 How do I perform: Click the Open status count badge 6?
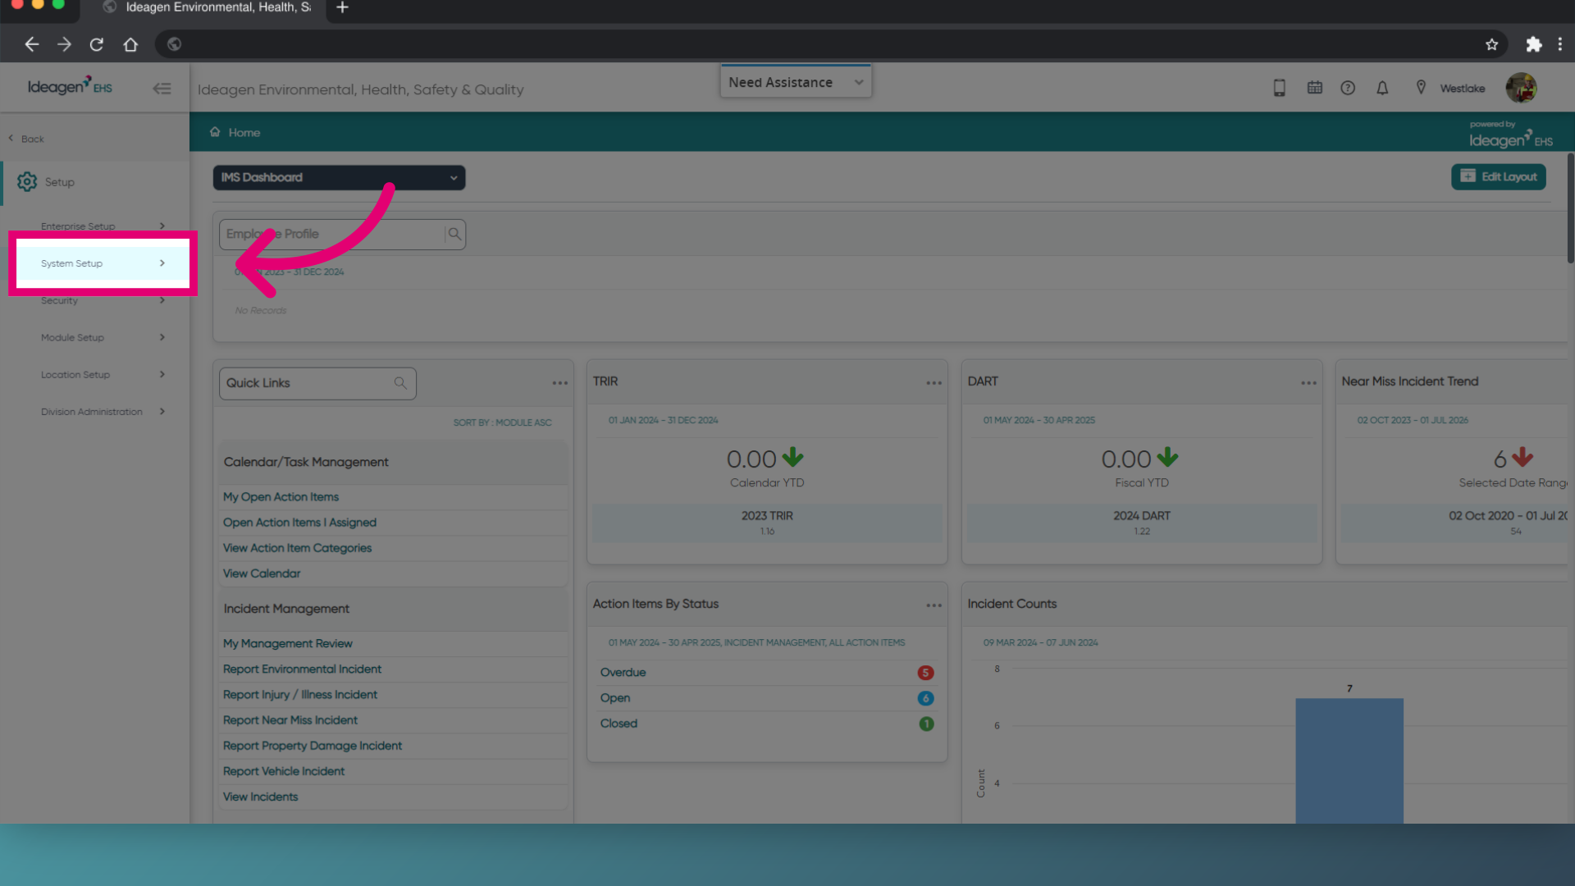(x=925, y=698)
